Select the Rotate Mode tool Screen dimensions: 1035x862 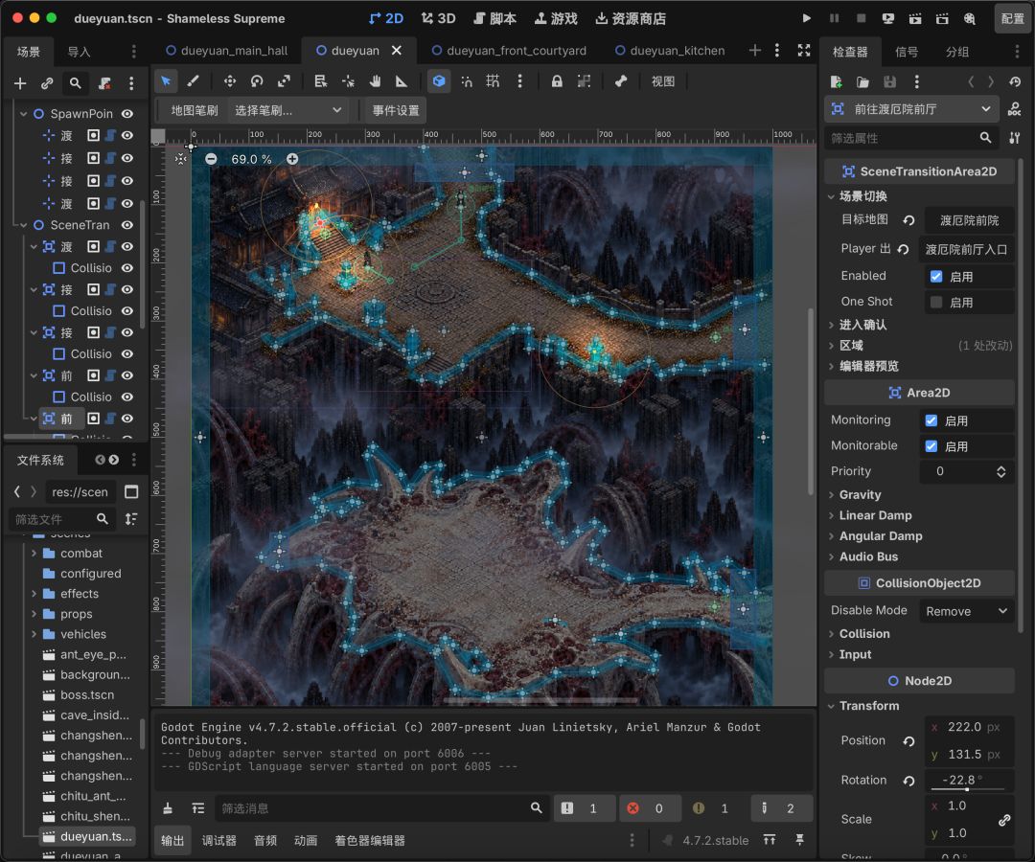[257, 81]
